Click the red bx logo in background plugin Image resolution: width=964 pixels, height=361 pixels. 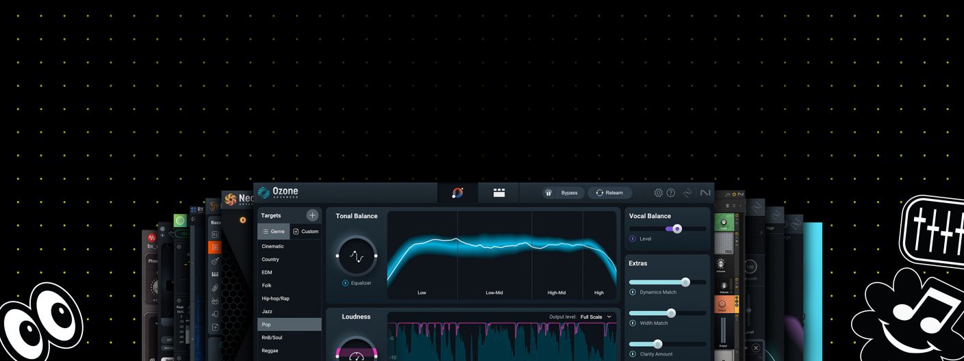tap(152, 238)
